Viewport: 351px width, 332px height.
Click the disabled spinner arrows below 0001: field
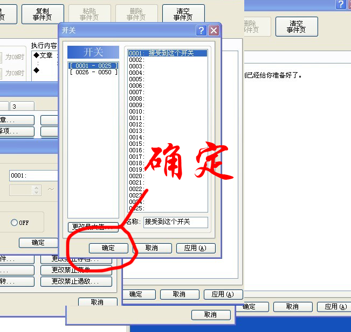click(37, 190)
